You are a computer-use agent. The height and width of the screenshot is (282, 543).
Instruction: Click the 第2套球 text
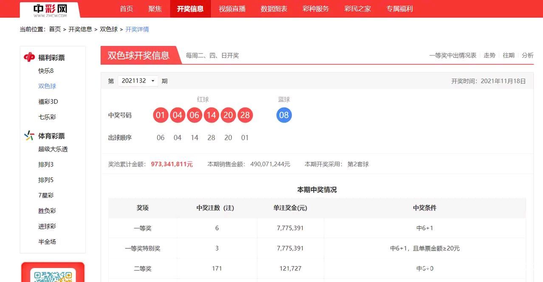pos(358,164)
